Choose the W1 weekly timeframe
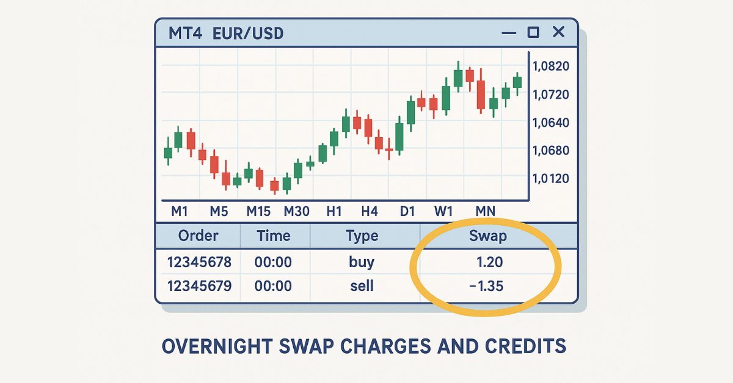This screenshot has height=383, width=733. (443, 212)
